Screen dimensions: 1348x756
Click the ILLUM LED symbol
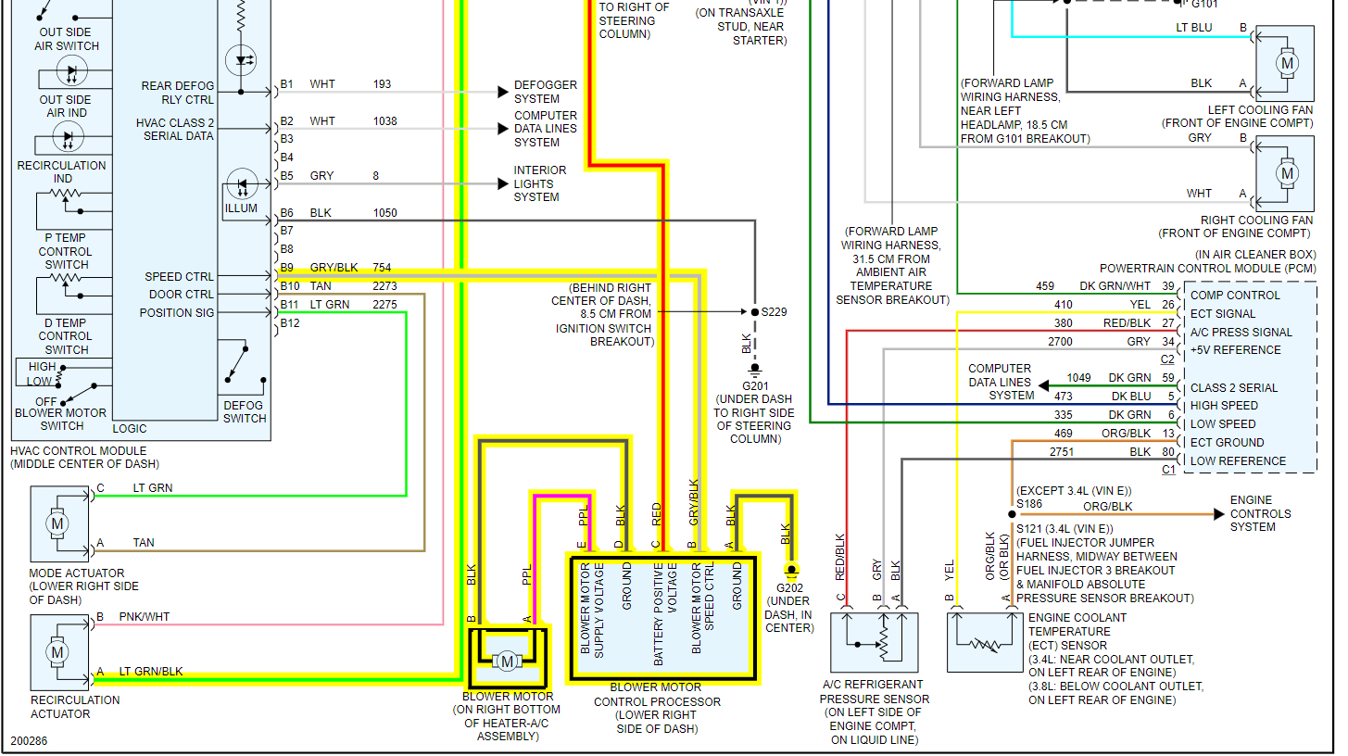pyautogui.click(x=242, y=183)
